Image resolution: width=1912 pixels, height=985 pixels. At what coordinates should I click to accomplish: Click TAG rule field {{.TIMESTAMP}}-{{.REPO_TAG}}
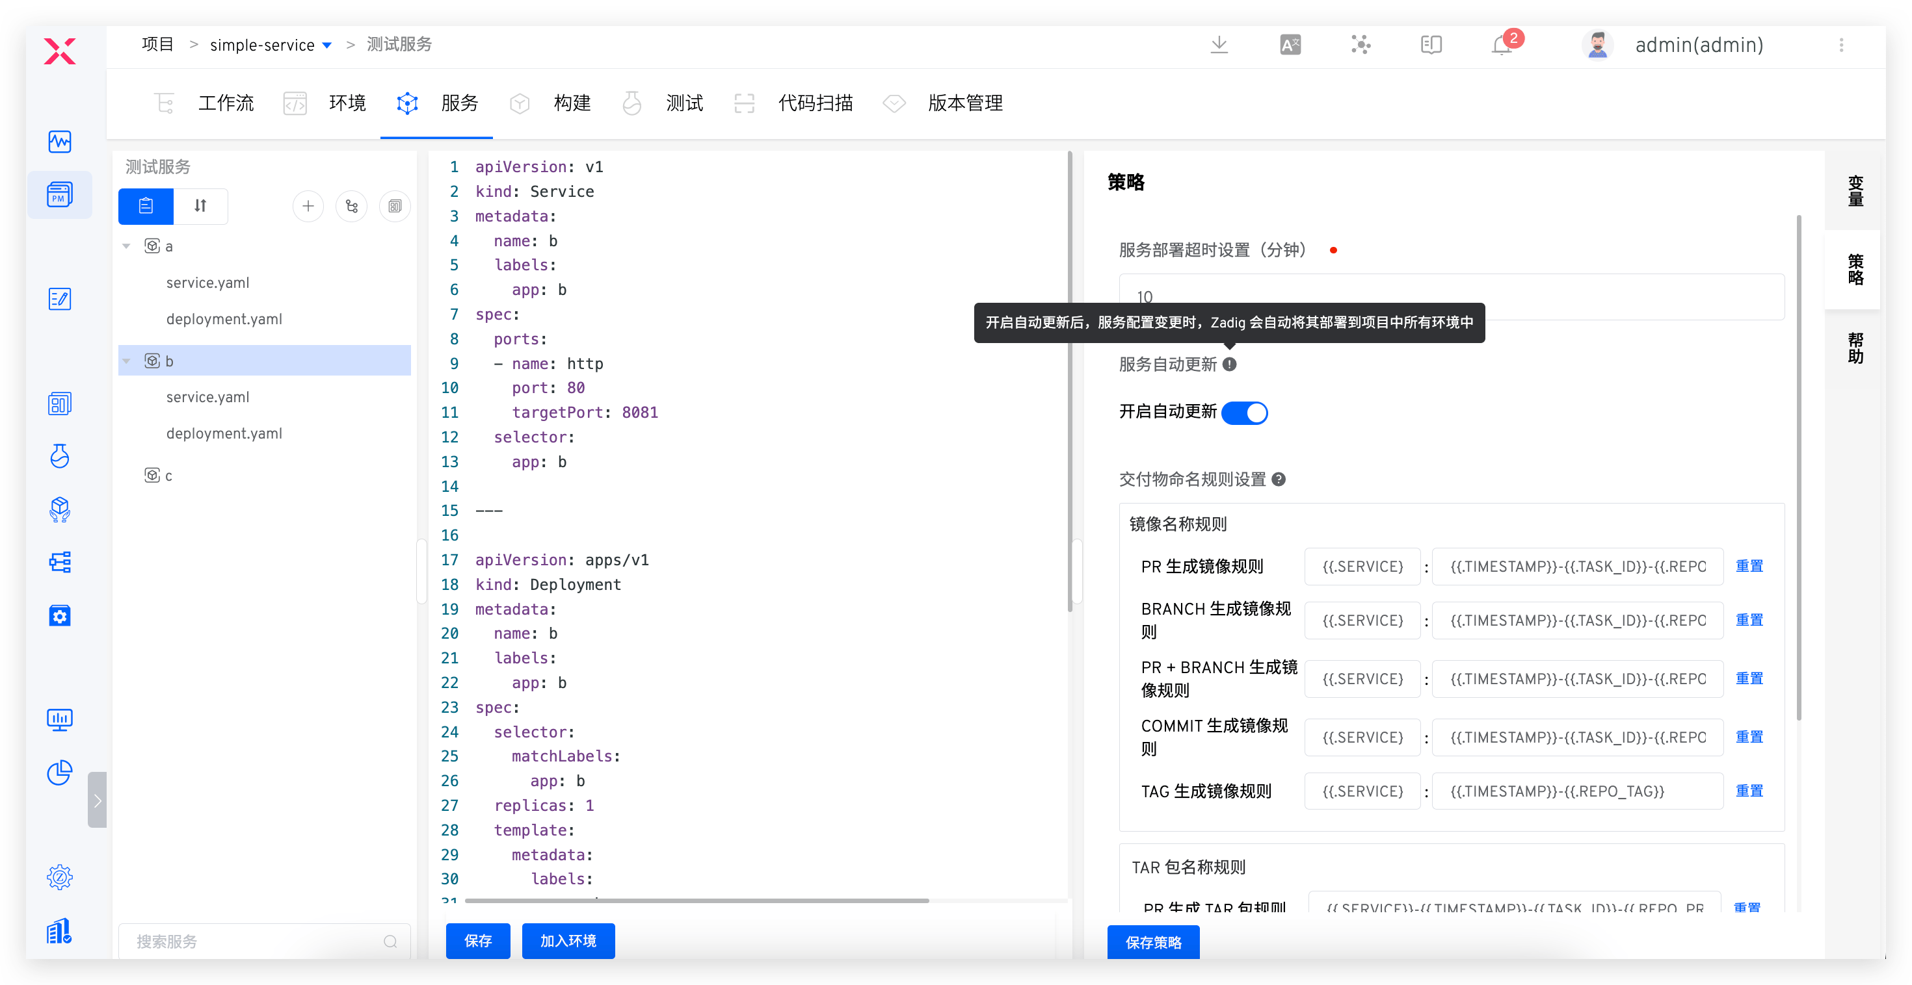(x=1576, y=791)
